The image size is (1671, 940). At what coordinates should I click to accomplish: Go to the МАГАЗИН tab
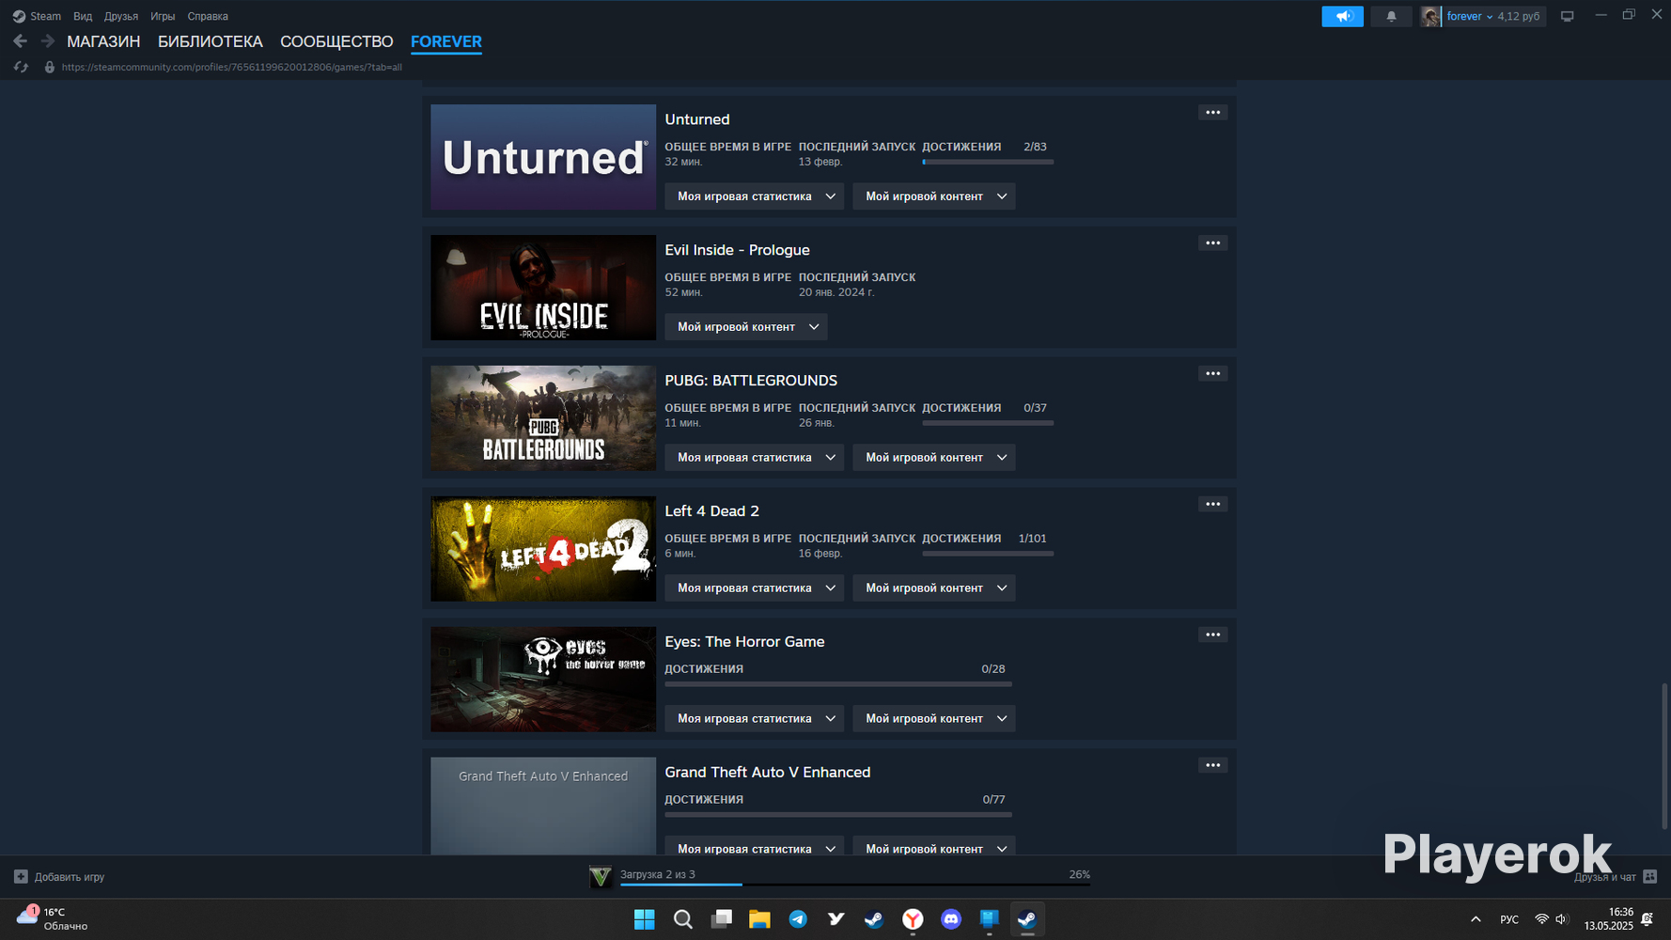click(x=103, y=41)
